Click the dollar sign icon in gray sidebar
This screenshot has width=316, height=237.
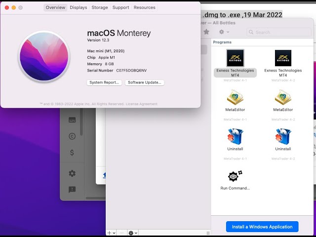coord(72,153)
